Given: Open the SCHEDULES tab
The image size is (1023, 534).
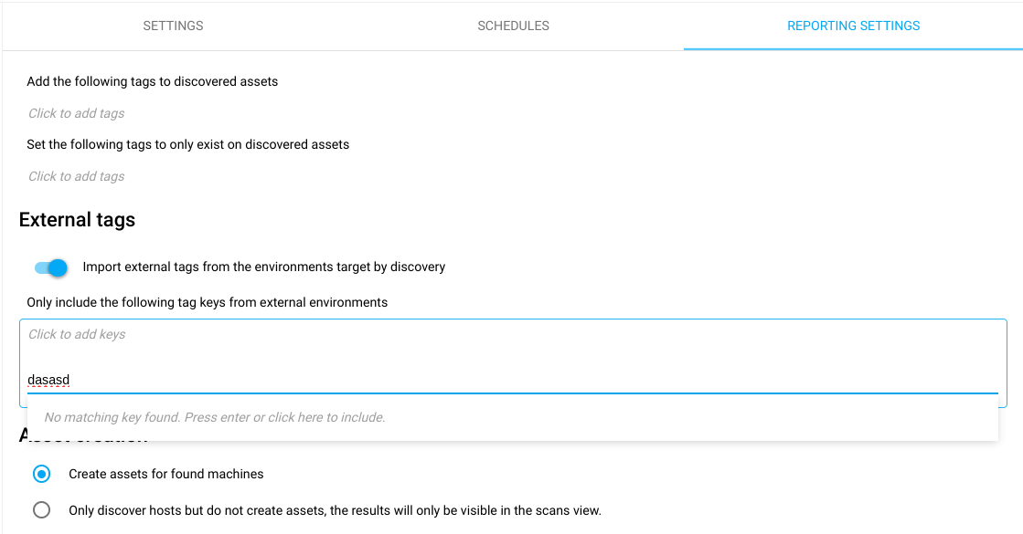Looking at the screenshot, I should (513, 26).
